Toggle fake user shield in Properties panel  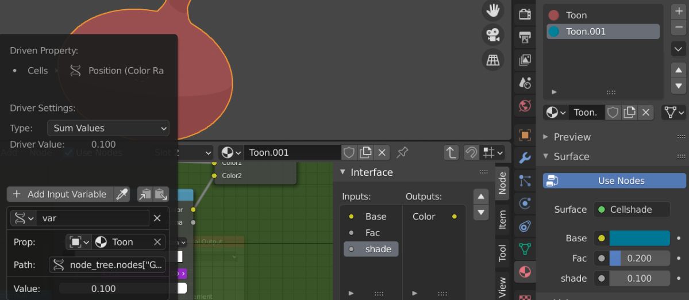[x=613, y=113]
